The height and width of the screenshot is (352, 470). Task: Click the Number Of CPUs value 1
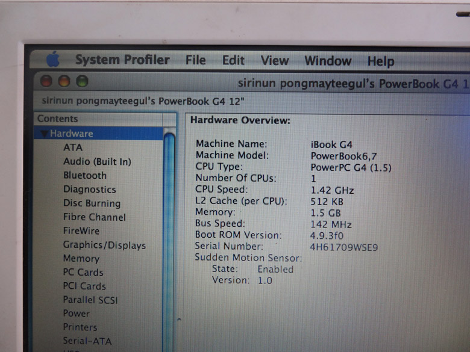pos(313,179)
